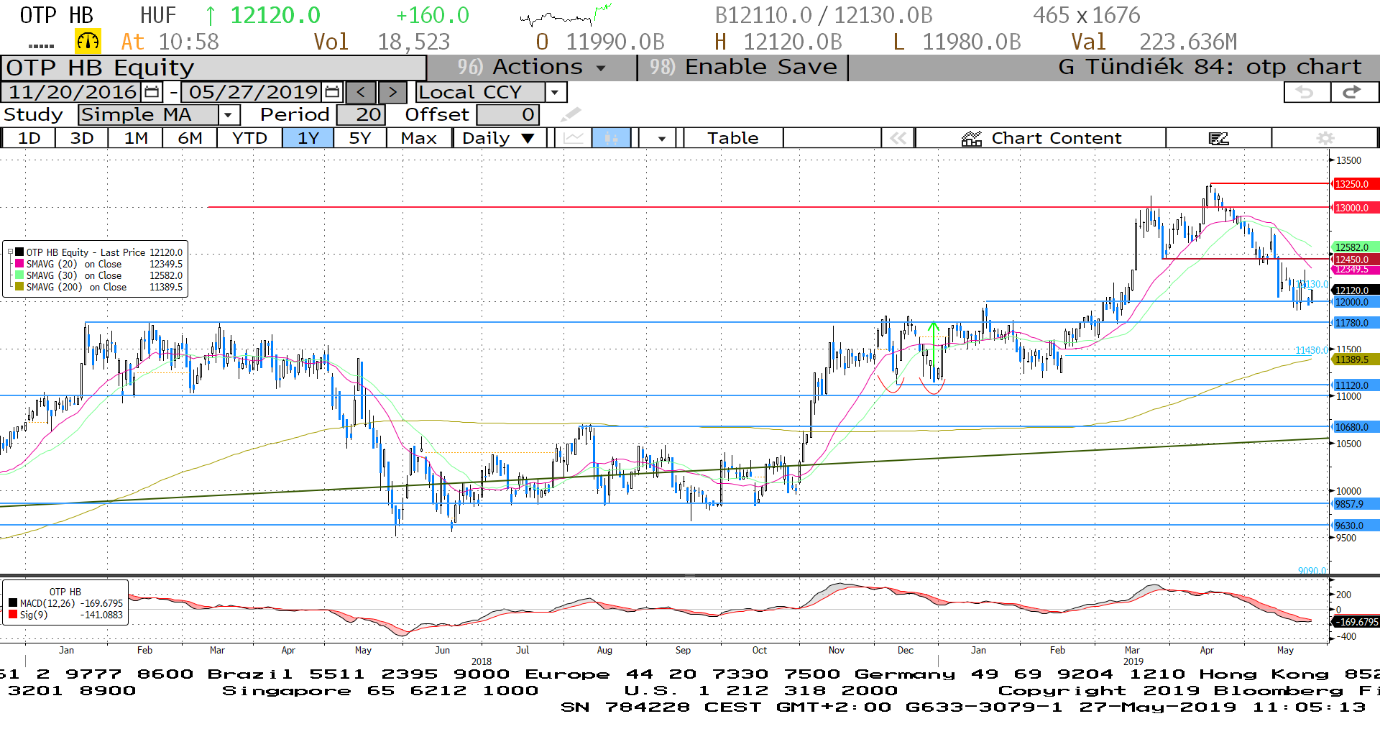
Task: Click the olive SMAVG (200) color swatch
Action: [19, 287]
